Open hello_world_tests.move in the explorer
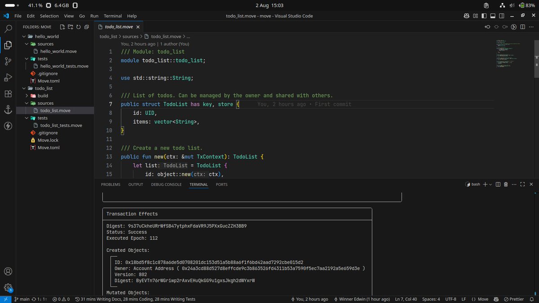 tap(64, 66)
